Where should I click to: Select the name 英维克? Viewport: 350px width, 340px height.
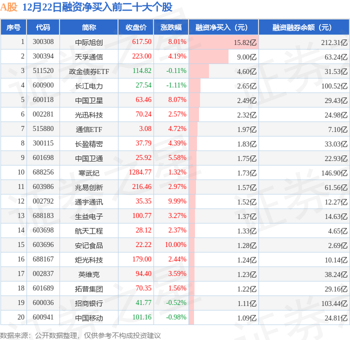89,274
